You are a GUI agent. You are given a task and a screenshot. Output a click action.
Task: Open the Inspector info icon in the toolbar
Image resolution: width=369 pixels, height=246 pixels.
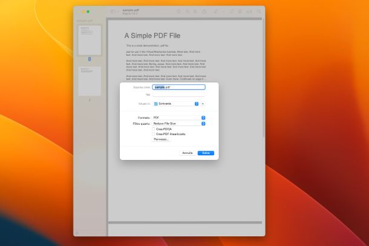pos(179,12)
